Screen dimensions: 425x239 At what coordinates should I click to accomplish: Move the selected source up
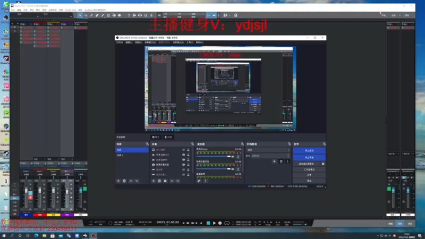coord(172,181)
